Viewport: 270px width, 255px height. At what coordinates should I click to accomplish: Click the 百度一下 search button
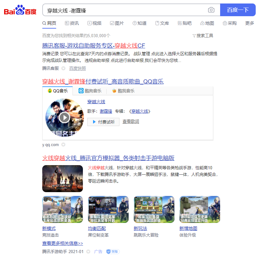click(x=238, y=10)
